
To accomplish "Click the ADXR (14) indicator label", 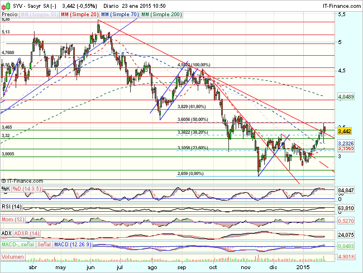I will tap(27, 232).
